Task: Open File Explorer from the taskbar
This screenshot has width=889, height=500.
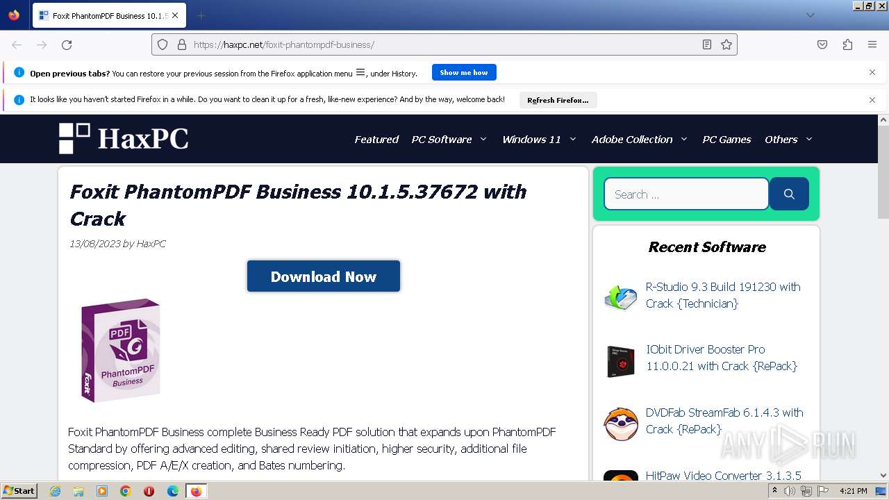Action: 78,491
